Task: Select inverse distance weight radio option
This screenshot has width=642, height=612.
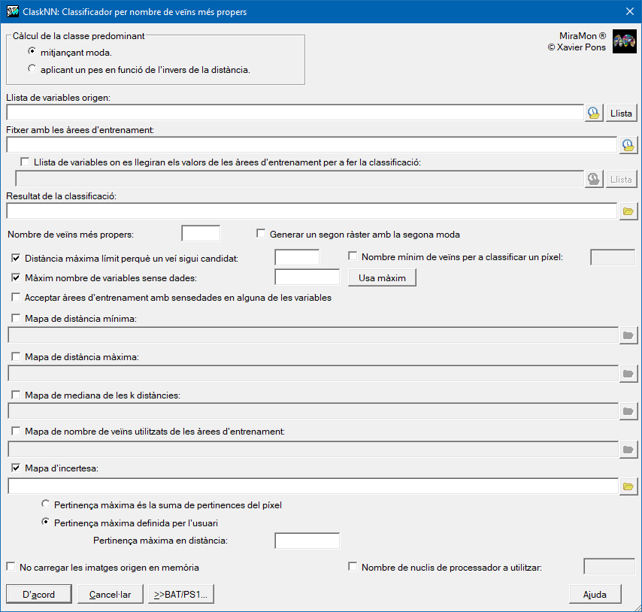Action: 32,69
